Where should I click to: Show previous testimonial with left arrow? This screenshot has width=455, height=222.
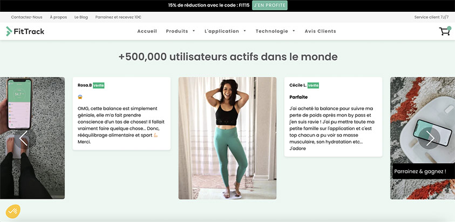coord(24,138)
